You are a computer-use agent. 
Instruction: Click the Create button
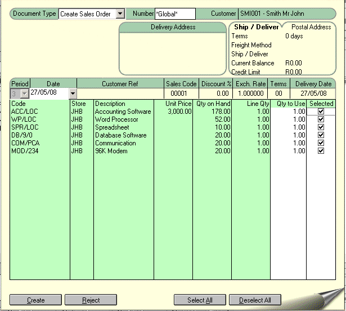[36, 300]
